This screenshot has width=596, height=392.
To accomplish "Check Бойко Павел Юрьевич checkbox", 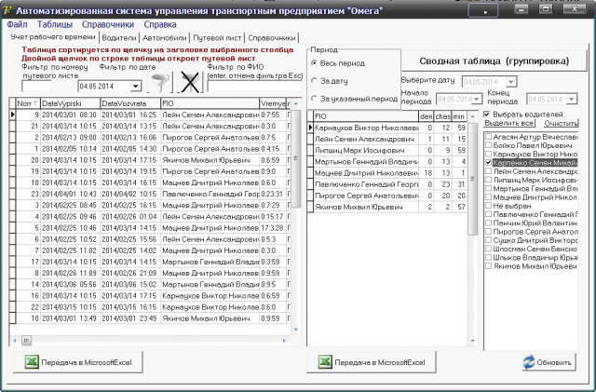I will (489, 145).
